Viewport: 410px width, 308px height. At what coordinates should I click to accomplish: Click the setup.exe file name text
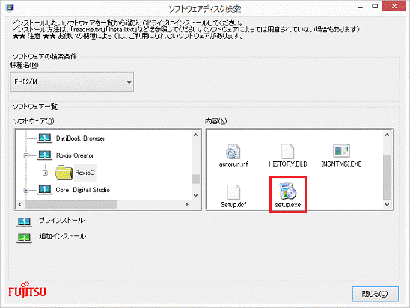tap(287, 205)
